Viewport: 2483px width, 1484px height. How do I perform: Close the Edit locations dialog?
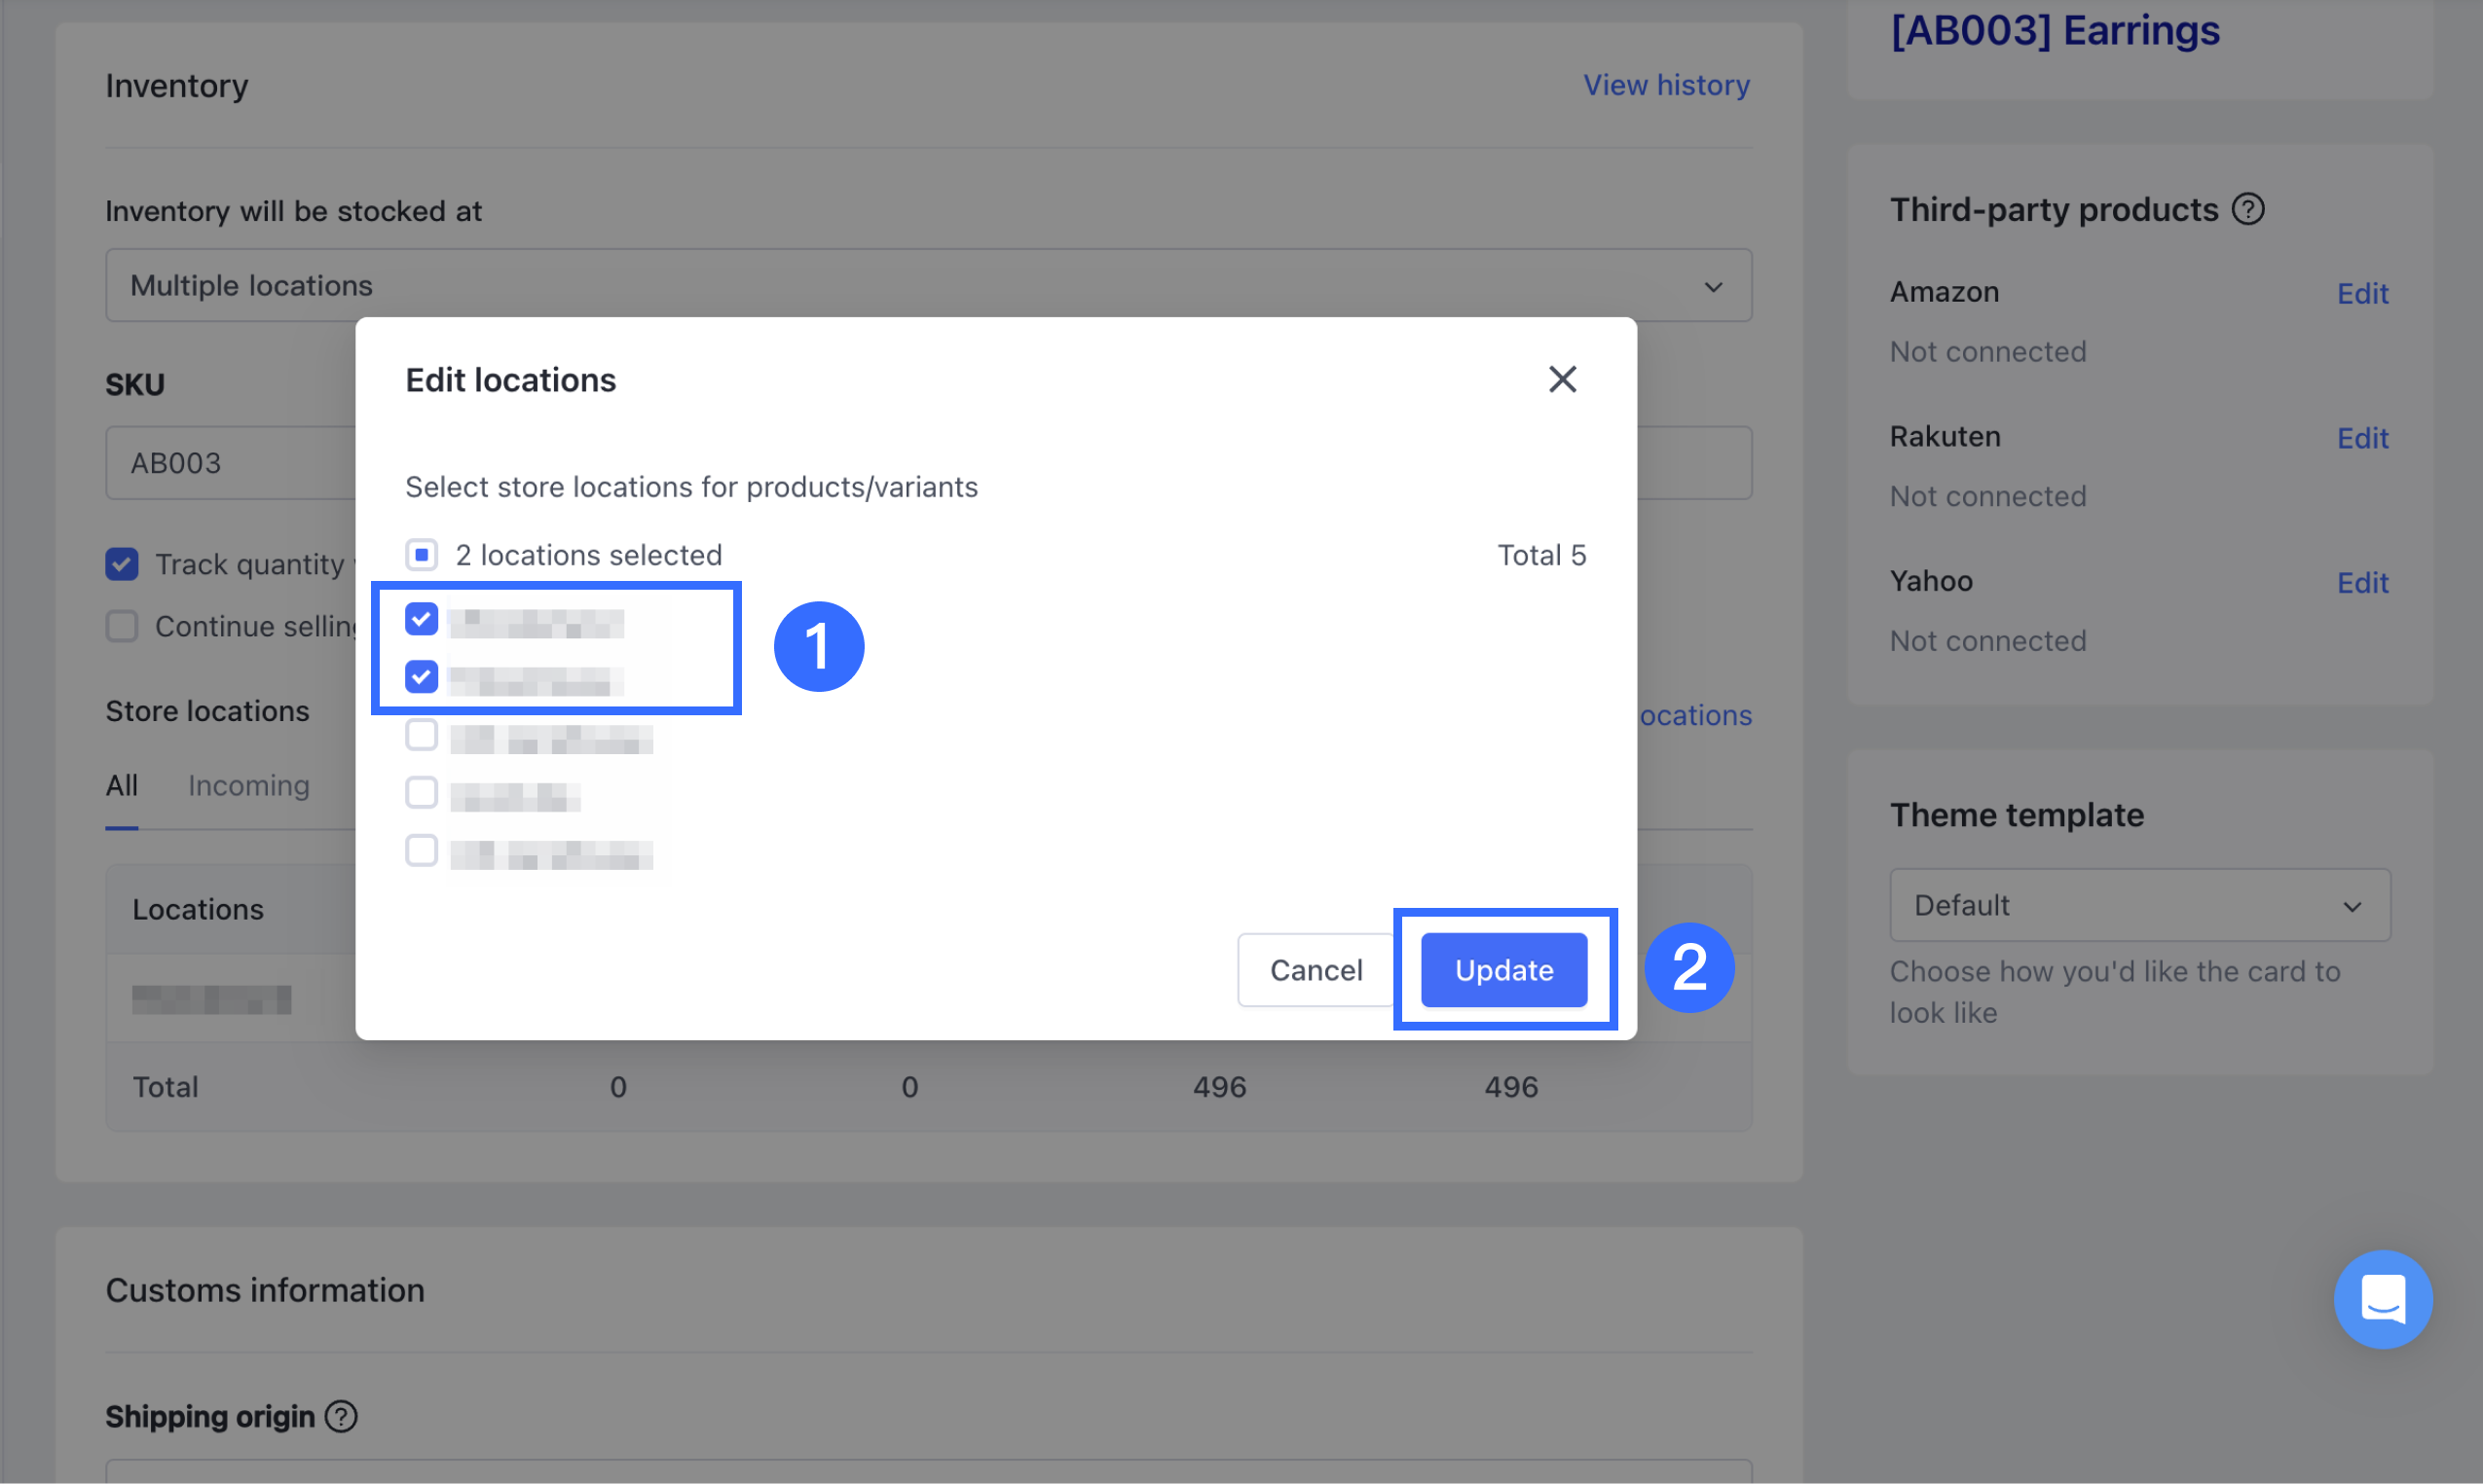click(1562, 379)
